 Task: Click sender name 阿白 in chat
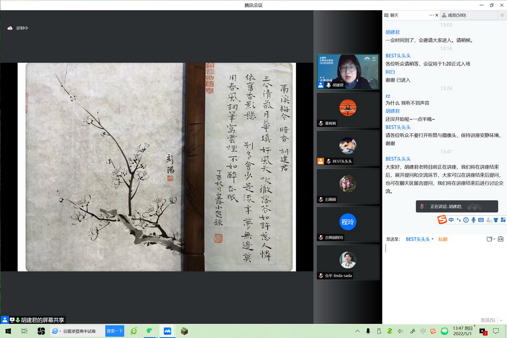coord(390,72)
